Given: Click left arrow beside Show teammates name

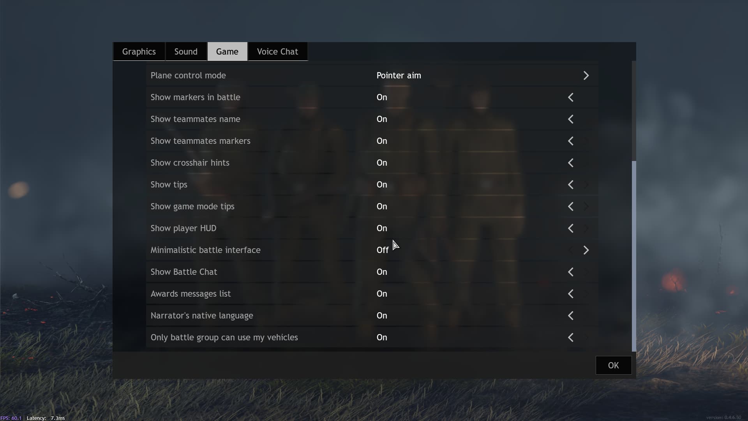Looking at the screenshot, I should [571, 119].
